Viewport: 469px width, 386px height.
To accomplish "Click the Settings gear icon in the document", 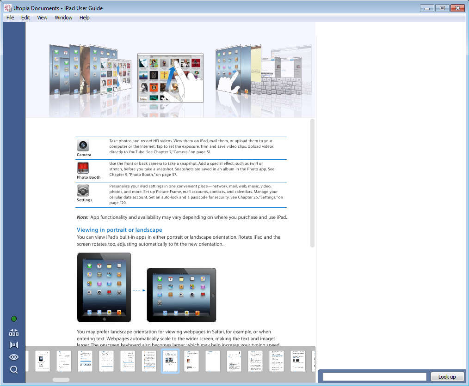I will 83,191.
